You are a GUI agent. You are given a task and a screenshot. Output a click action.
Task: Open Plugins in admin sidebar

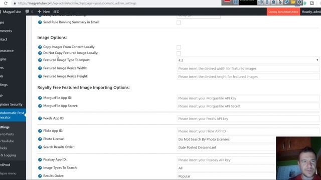click(x=13, y=59)
